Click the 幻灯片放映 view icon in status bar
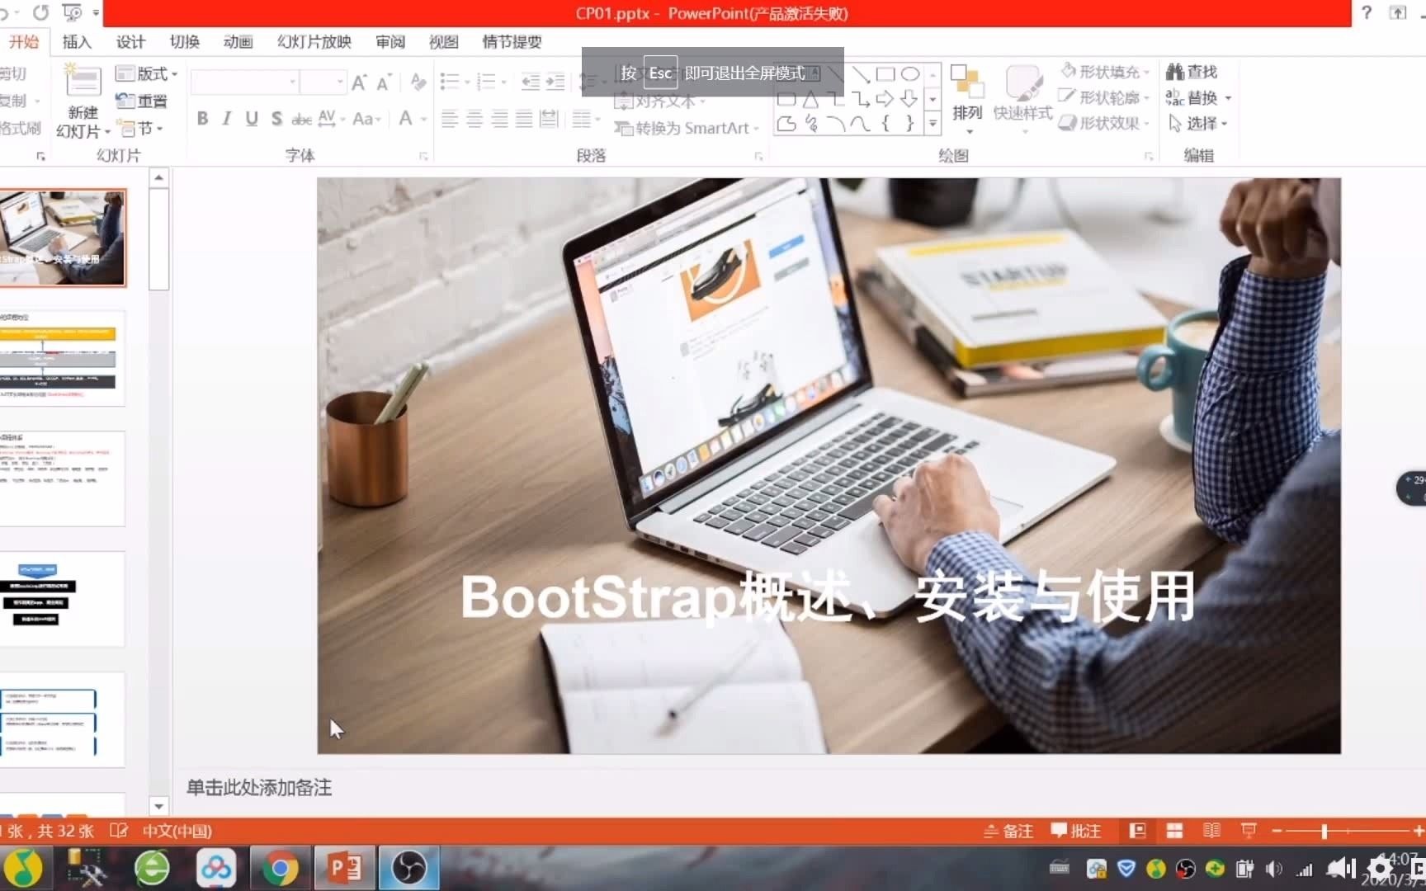This screenshot has width=1426, height=891. coord(1248,831)
